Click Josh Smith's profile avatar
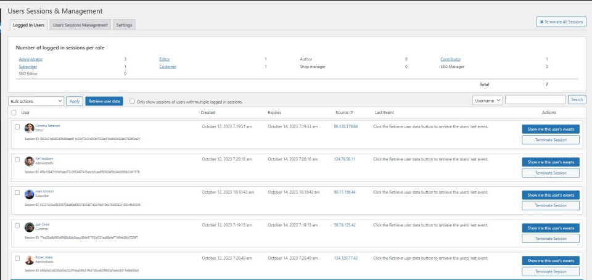Image resolution: width=592 pixels, height=280 pixels. (29, 227)
